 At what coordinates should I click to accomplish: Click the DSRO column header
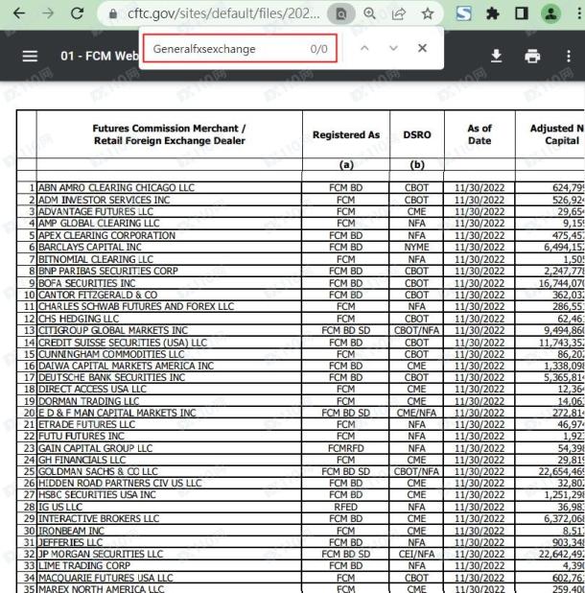click(x=417, y=135)
